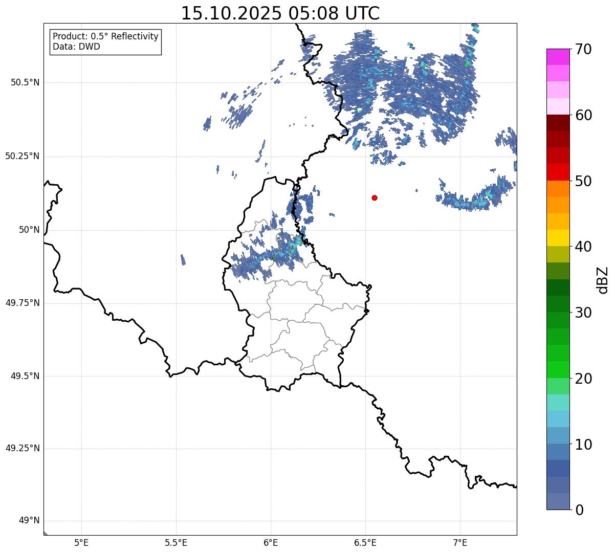
Task: Click the bright red 50 dBZ band
Action: tap(558, 172)
